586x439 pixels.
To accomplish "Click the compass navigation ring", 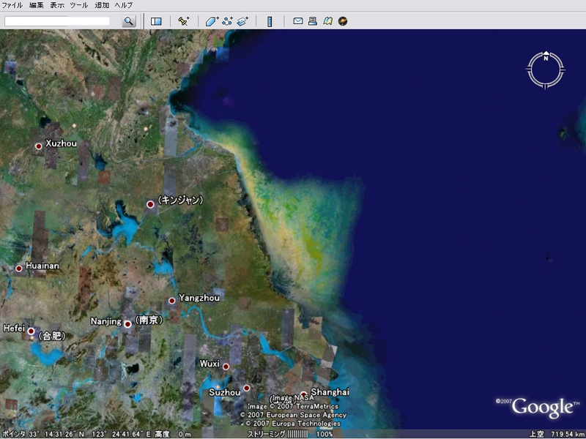I will click(x=546, y=70).
